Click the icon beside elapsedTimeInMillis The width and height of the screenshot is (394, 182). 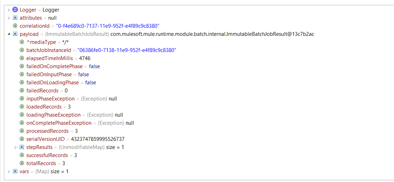[x=22, y=58]
